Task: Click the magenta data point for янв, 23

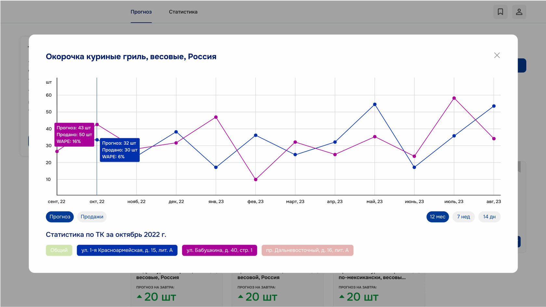Action: point(216,117)
